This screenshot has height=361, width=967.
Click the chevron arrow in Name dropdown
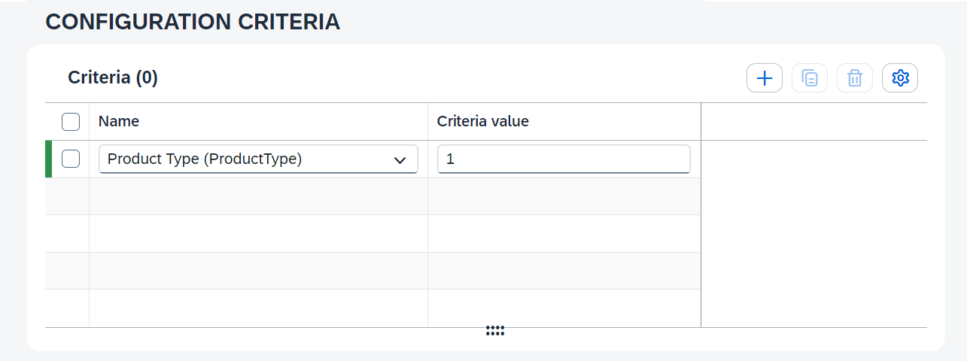pos(400,159)
